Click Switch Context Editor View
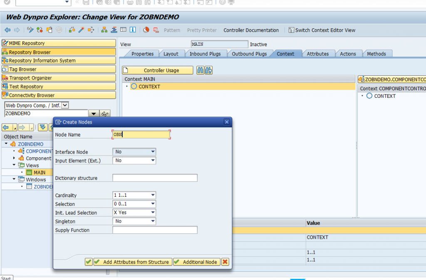 [x=322, y=30]
